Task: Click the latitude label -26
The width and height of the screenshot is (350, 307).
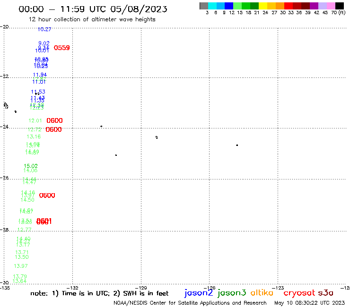Action: (x=4, y=178)
